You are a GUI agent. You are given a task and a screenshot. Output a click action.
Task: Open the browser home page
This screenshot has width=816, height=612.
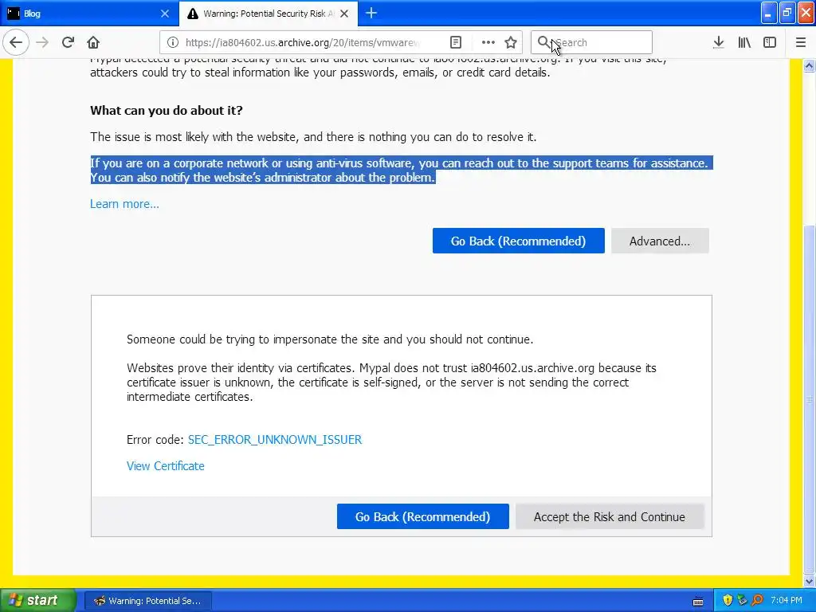tap(93, 42)
